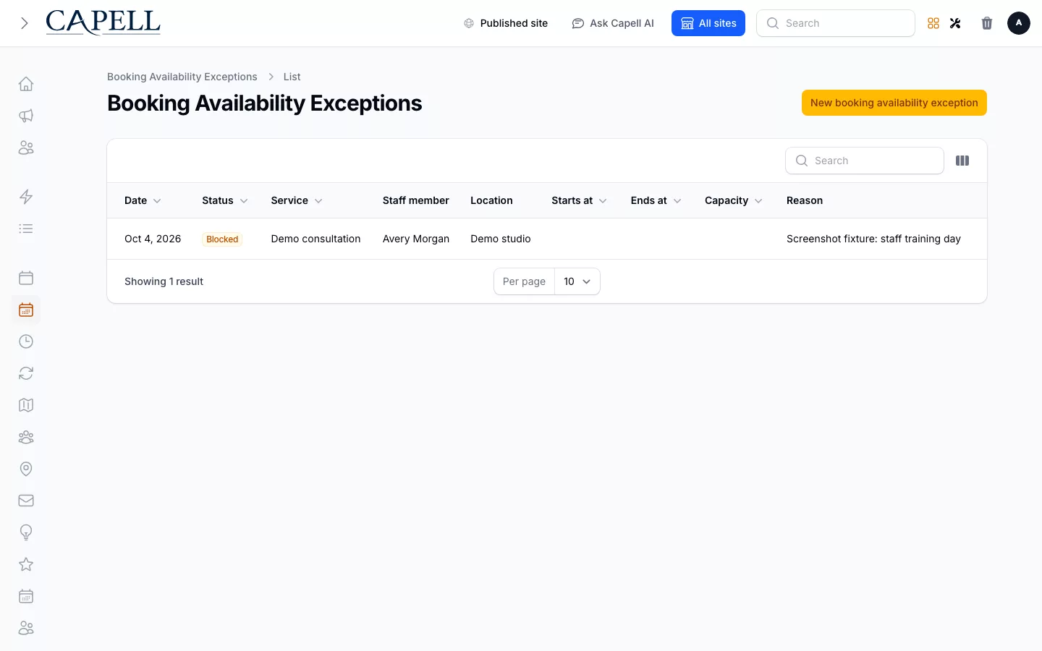Screen dimensions: 1042x651
Task: Click the Capell logo
Action: 103,22
